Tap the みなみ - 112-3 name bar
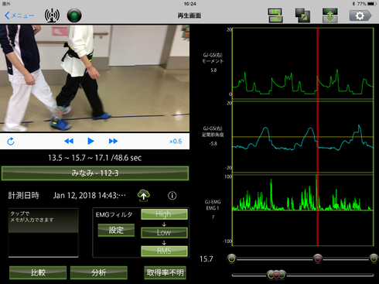379x284 pixels. [95, 173]
